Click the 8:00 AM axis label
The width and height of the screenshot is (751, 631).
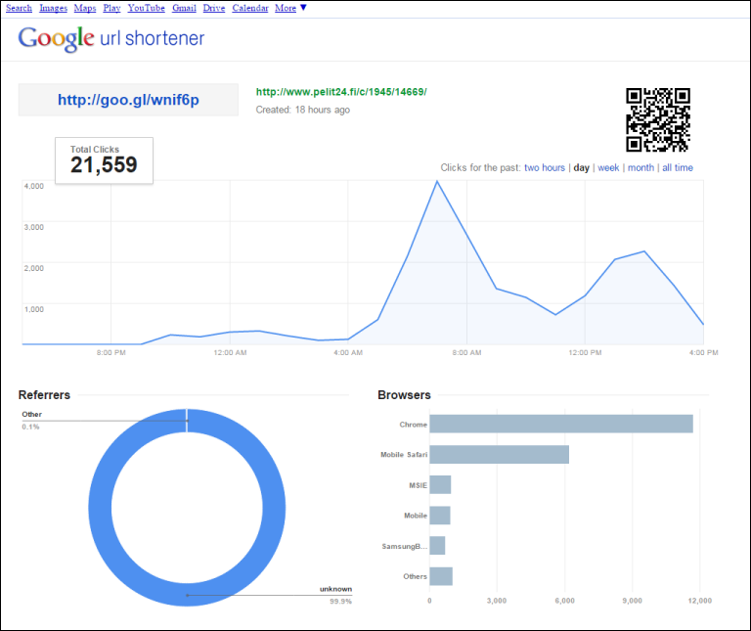click(x=466, y=352)
